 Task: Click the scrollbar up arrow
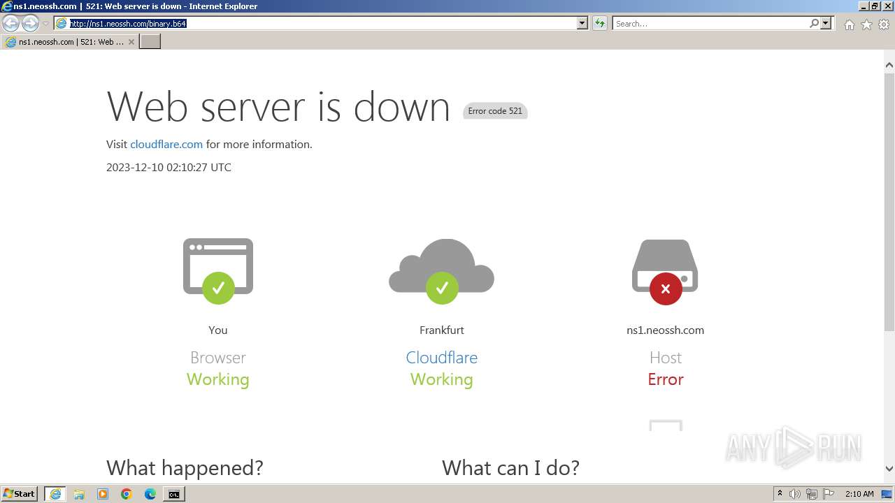[889, 65]
